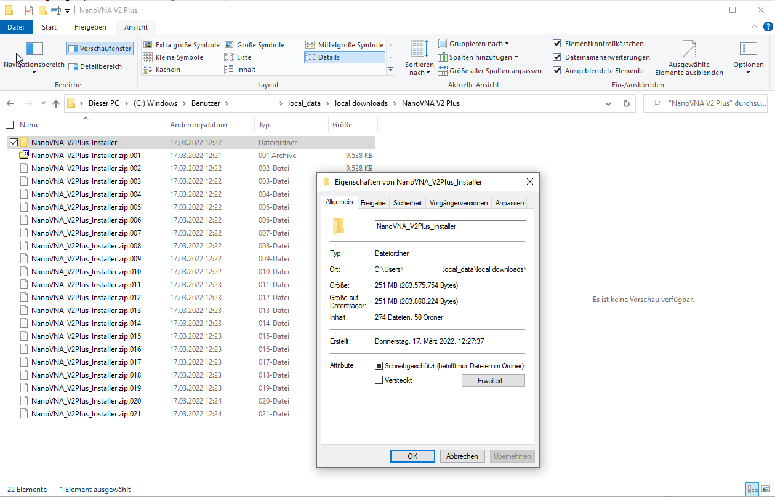Viewport: 775px width, 497px height.
Task: Switch to the Start ribbon tab
Action: [49, 27]
